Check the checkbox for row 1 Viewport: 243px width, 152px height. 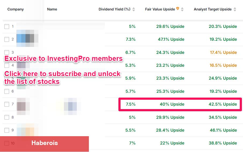click(7, 27)
